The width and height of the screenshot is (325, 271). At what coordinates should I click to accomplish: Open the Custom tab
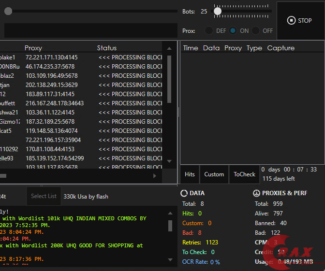[214, 174]
